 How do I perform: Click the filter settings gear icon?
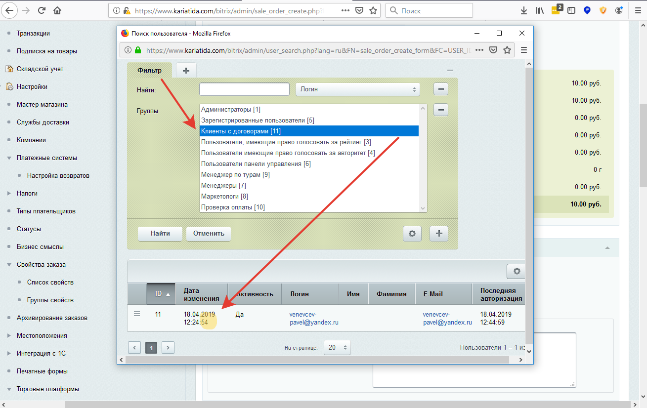412,234
